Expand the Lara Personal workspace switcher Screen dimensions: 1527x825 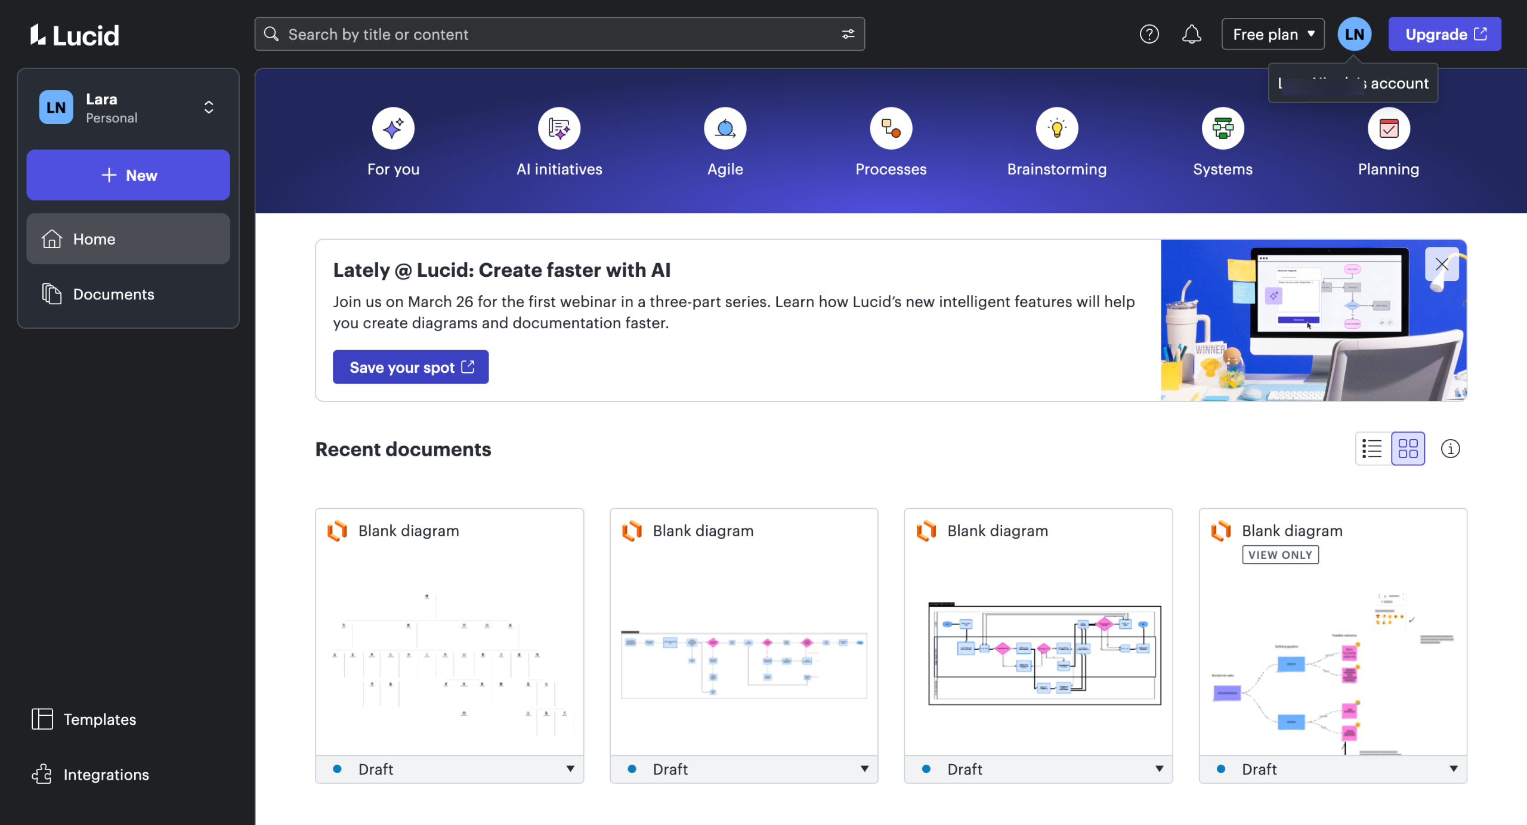coord(209,107)
